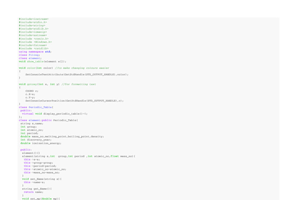Screen dimensions: 297x200
Task: Click the 'c.X=x;' assignment
Action: [x=30, y=94]
